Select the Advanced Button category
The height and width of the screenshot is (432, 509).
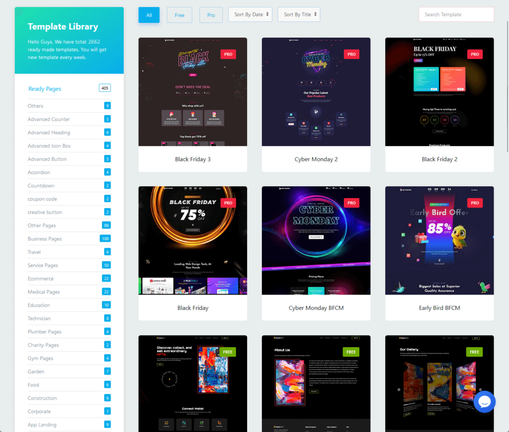coord(69,159)
